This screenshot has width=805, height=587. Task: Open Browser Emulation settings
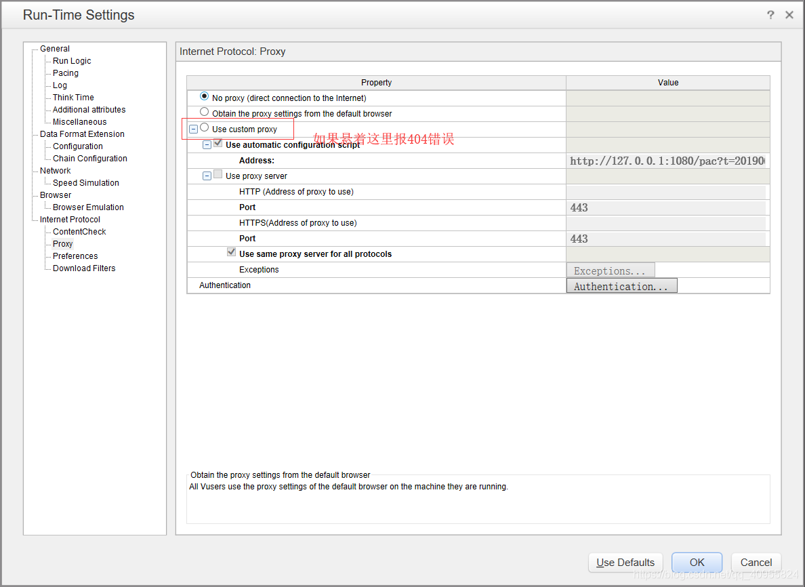tap(88, 207)
